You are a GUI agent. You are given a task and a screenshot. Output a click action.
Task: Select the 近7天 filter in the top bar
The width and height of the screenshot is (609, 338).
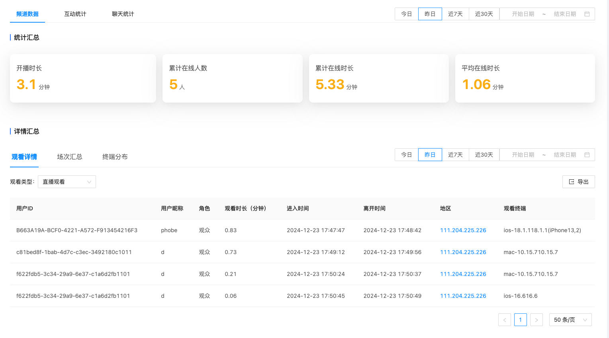click(456, 14)
